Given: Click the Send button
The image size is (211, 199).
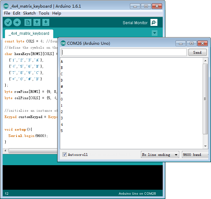Looking at the screenshot, I should [x=197, y=52].
